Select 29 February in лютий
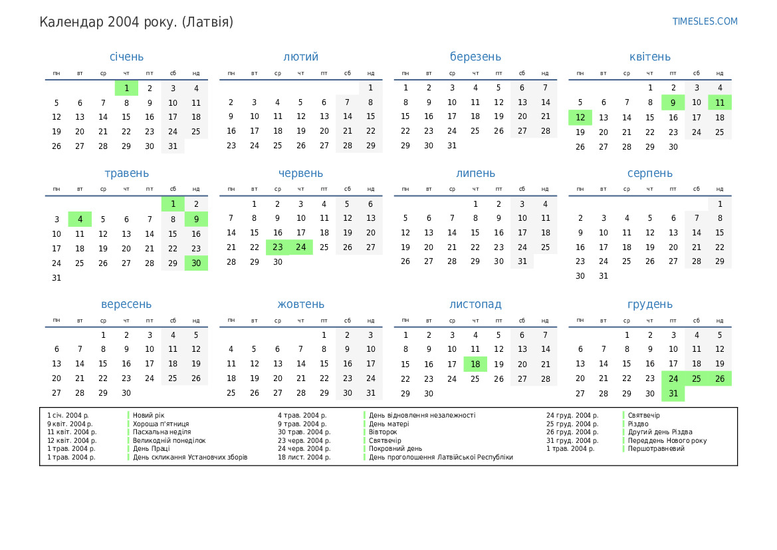This screenshot has width=777, height=550. click(370, 146)
